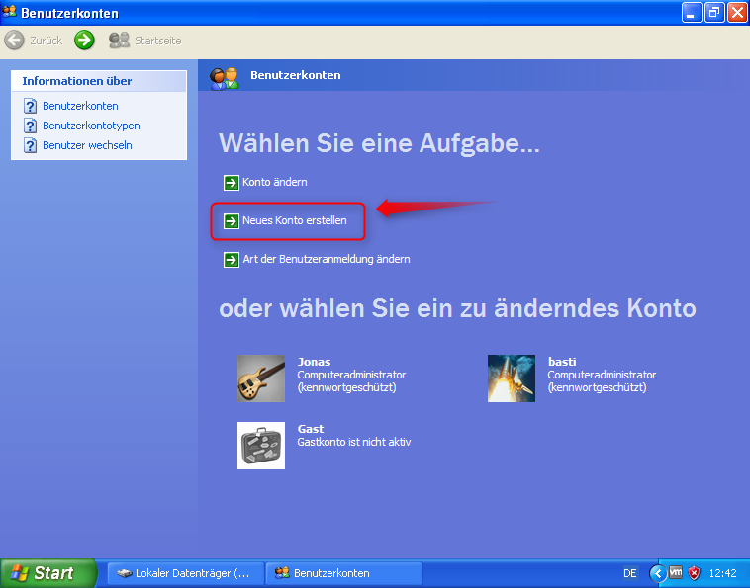Click Art der Benutzeranmeldung ändern link
The width and height of the screenshot is (750, 588).
coord(327,259)
